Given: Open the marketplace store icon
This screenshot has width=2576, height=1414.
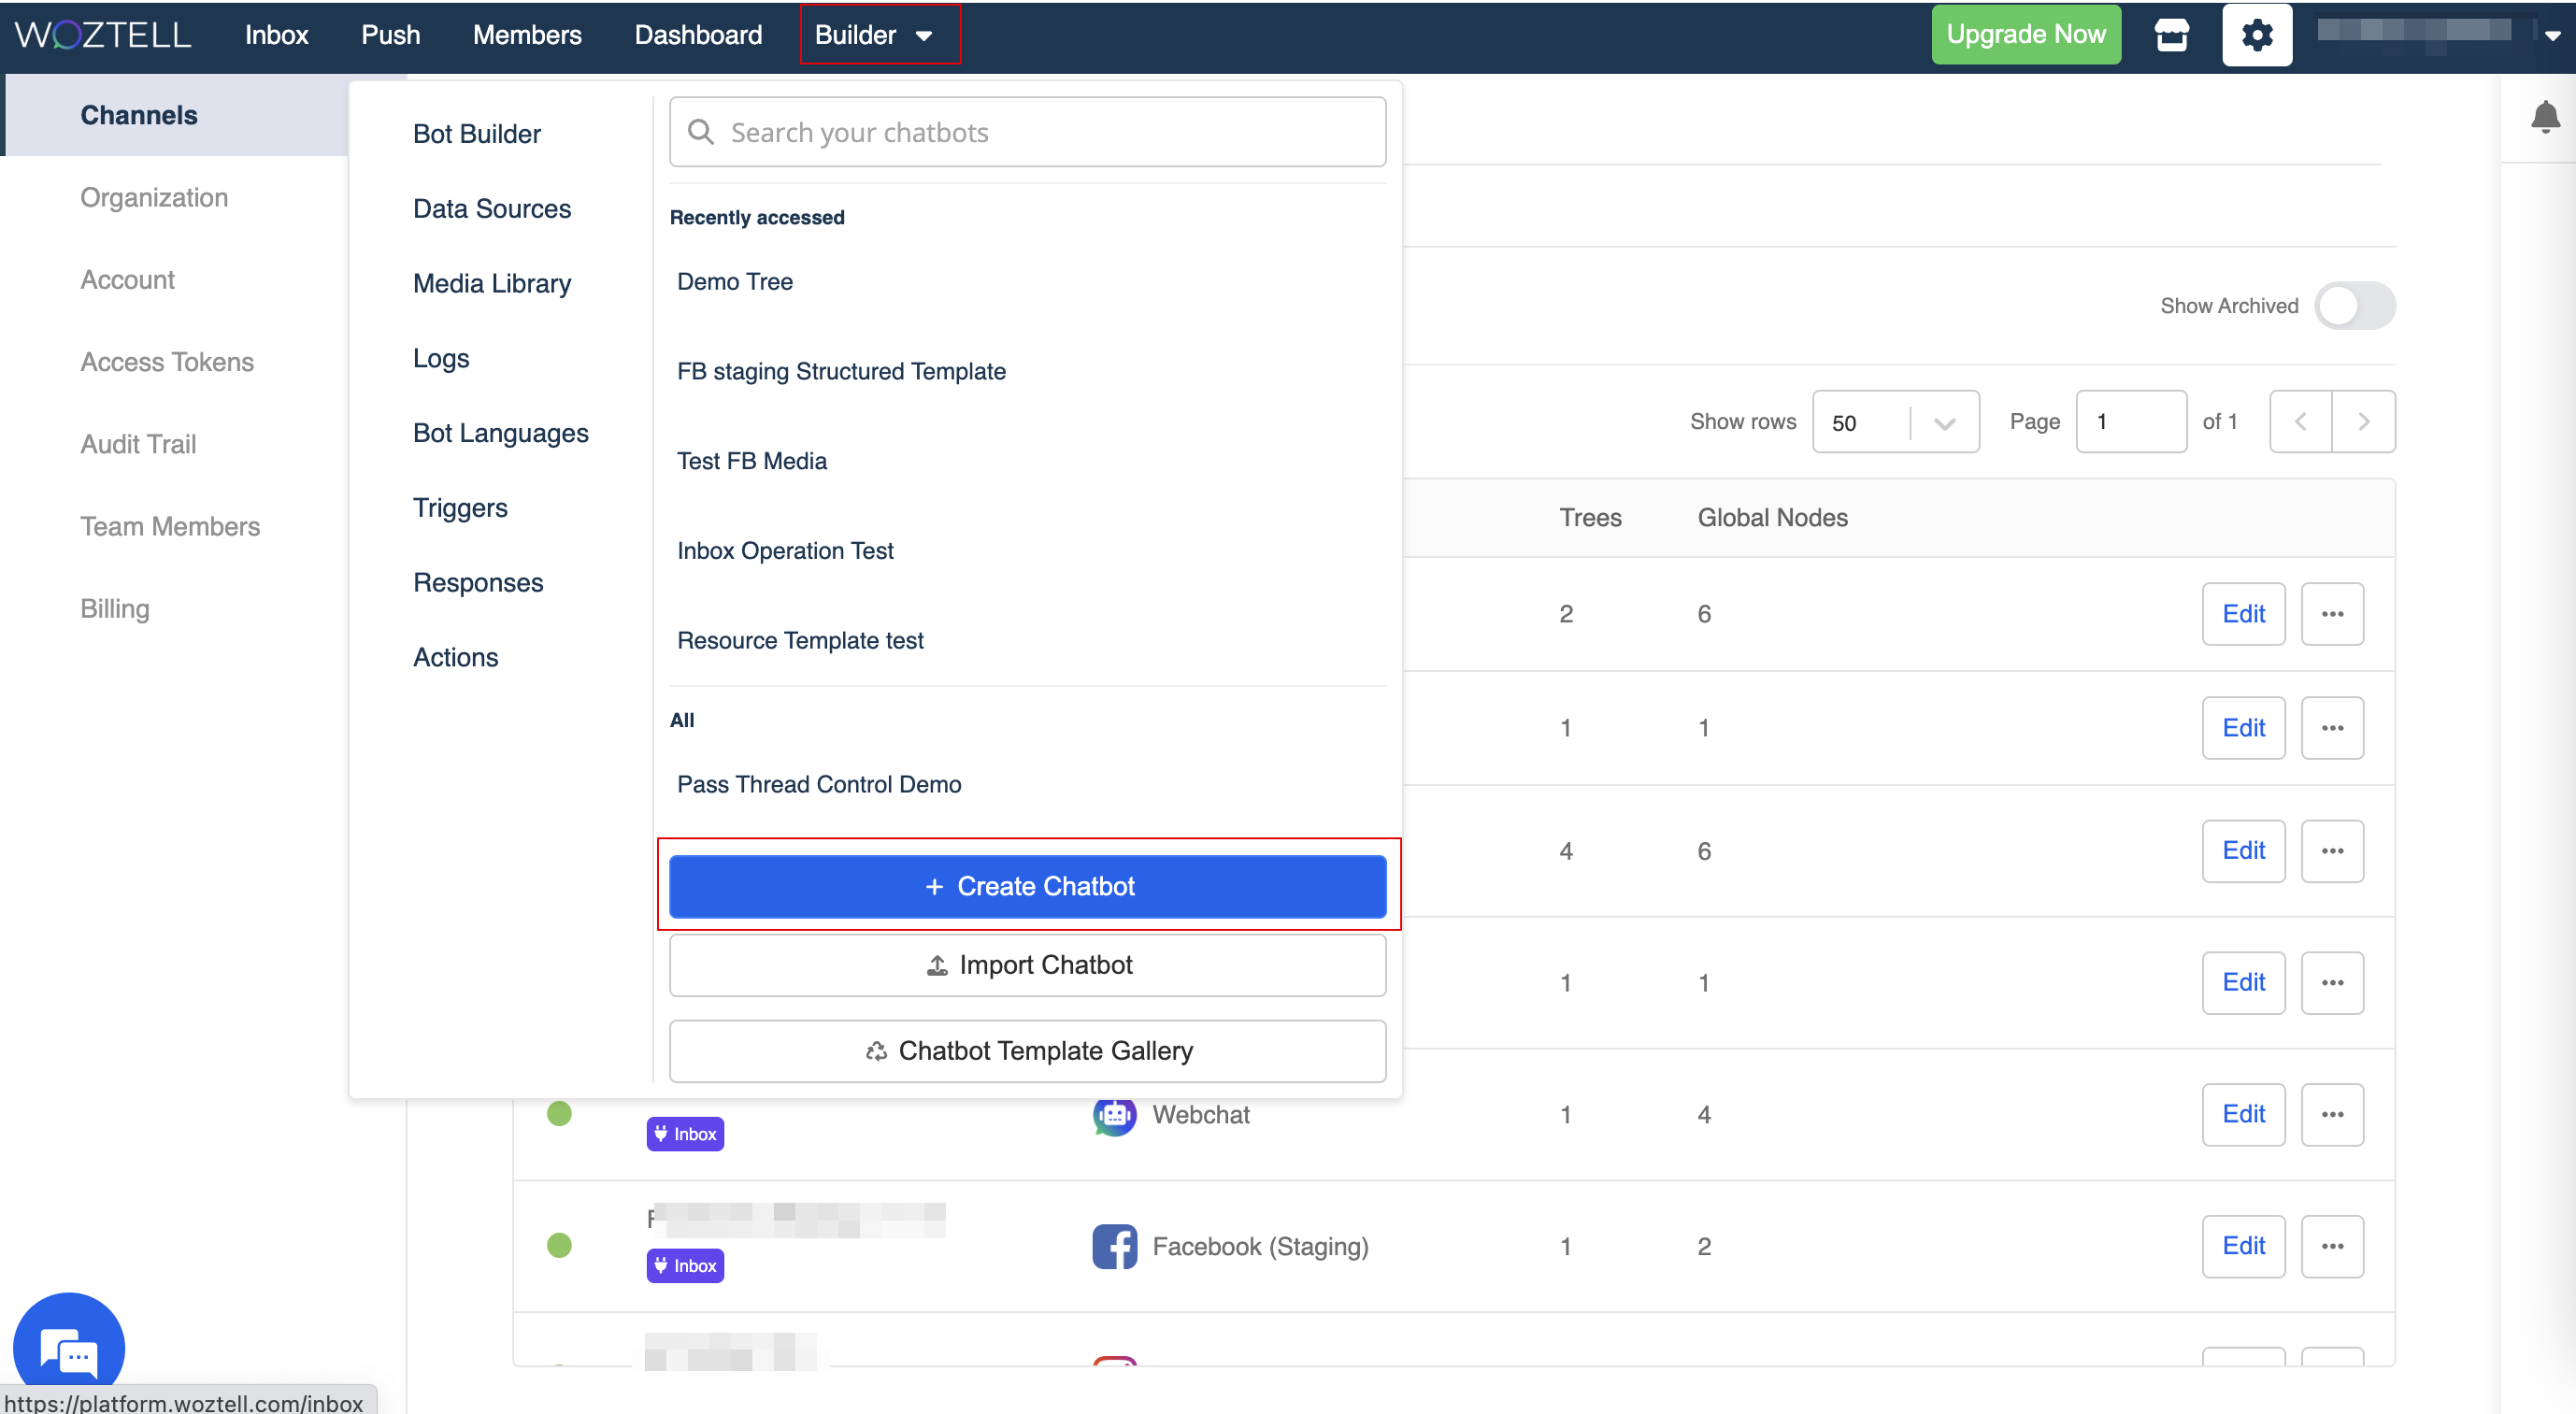Looking at the screenshot, I should pyautogui.click(x=2171, y=35).
